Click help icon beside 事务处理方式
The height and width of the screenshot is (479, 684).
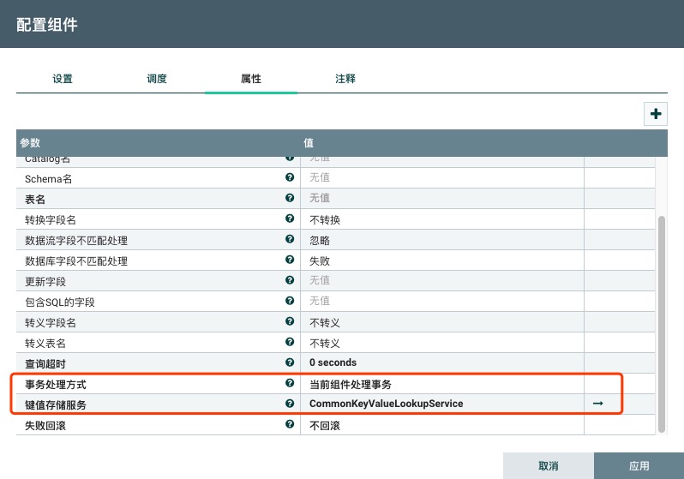click(290, 383)
